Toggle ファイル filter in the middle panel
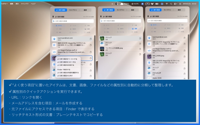Viewport: 200px width, 125px height. 120,32
